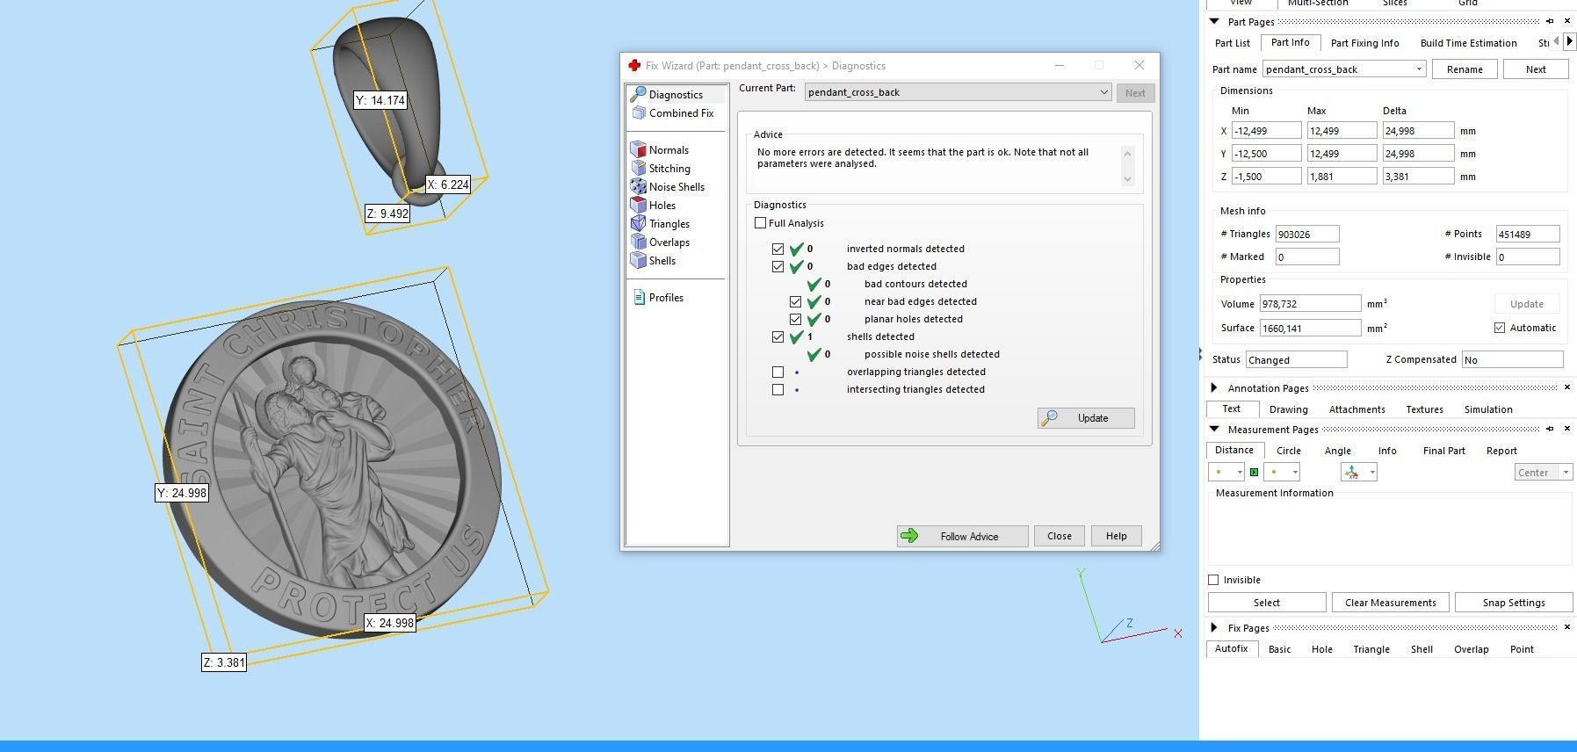Screen dimensions: 1577x752
Task: Open the Final Part measurement tab
Action: (1443, 451)
